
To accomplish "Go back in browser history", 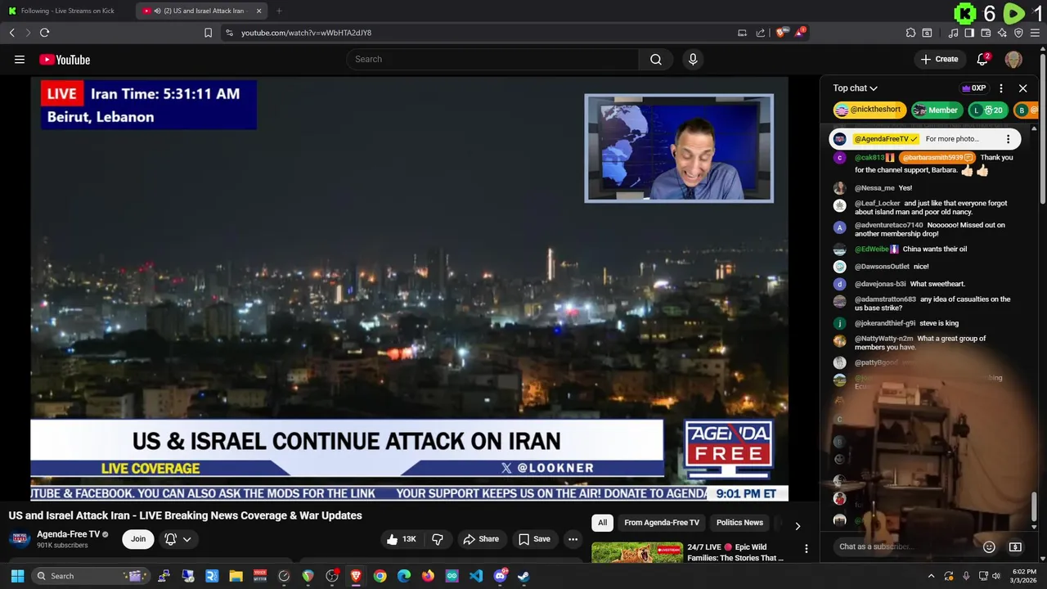I will tap(11, 33).
